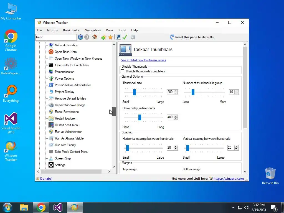Click the Thumbnail size value field showing 200

click(170, 92)
